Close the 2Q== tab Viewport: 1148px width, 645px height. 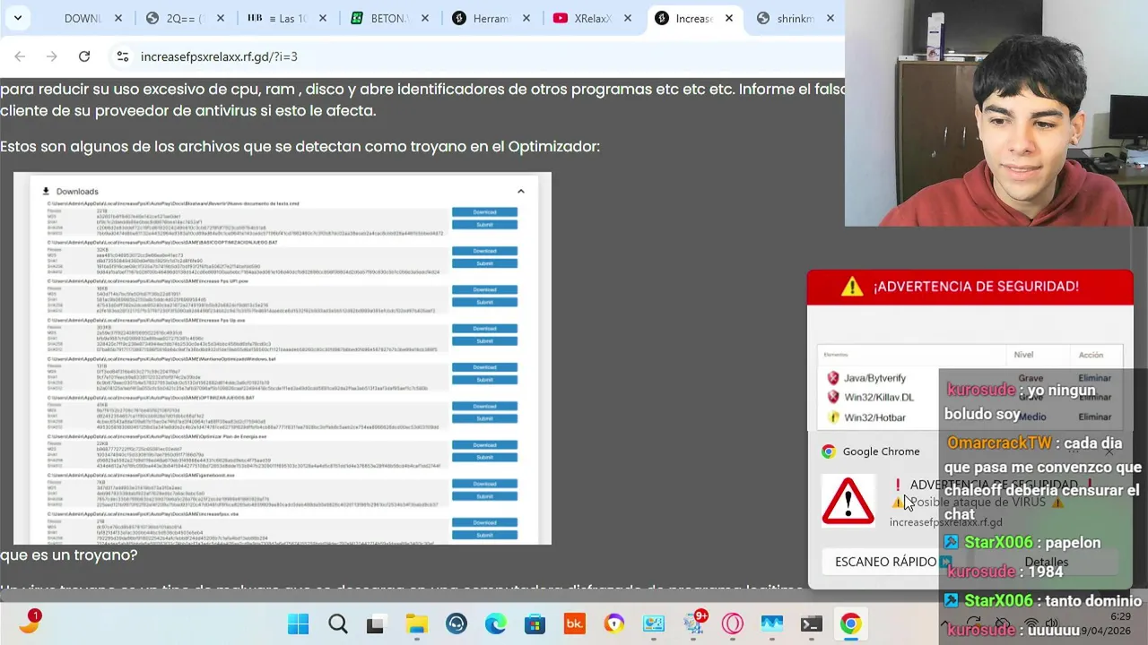click(x=221, y=18)
